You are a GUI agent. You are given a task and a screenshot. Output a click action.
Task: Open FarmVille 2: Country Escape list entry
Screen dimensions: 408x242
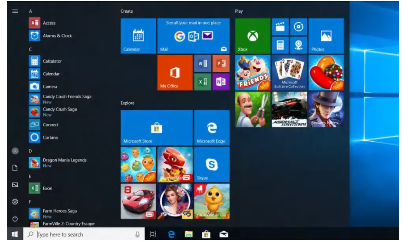coord(62,224)
